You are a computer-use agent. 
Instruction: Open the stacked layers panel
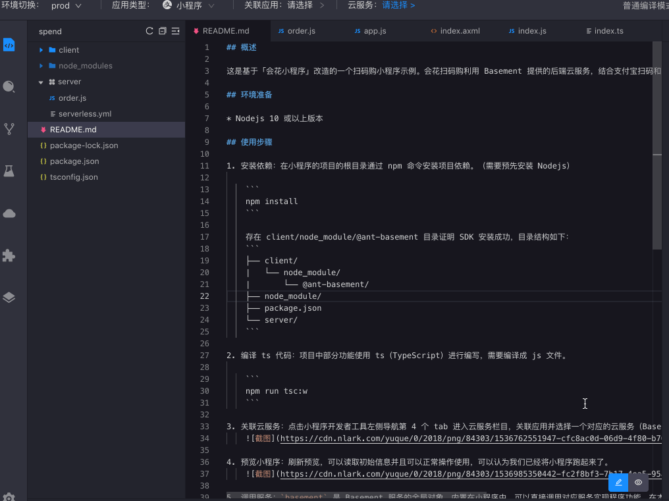click(x=9, y=298)
